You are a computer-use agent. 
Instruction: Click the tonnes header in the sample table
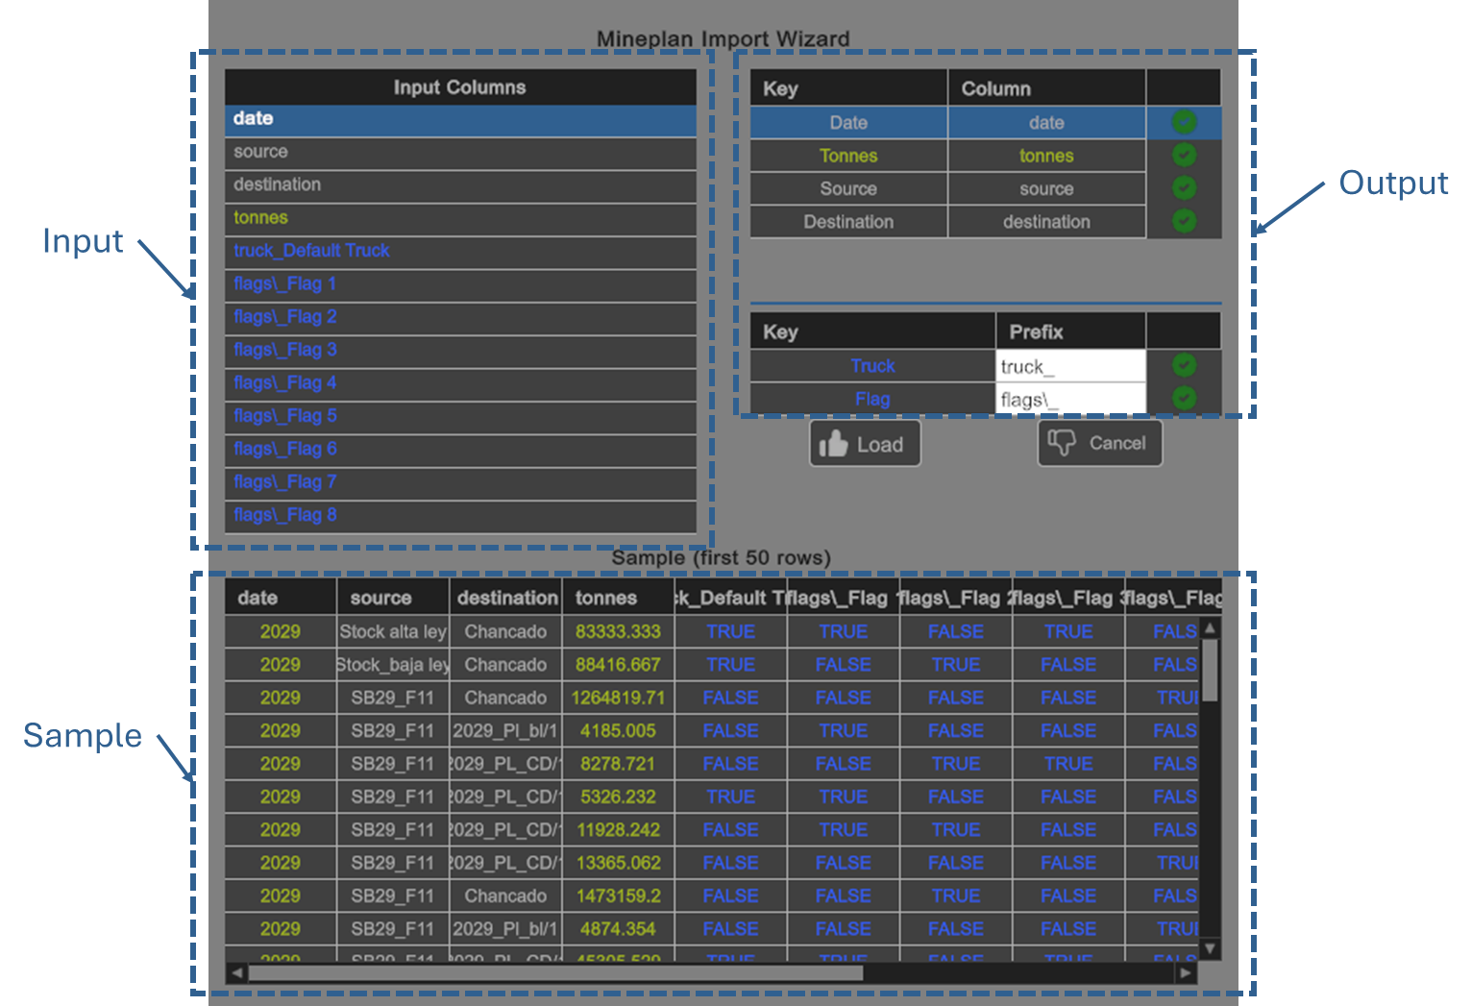618,598
